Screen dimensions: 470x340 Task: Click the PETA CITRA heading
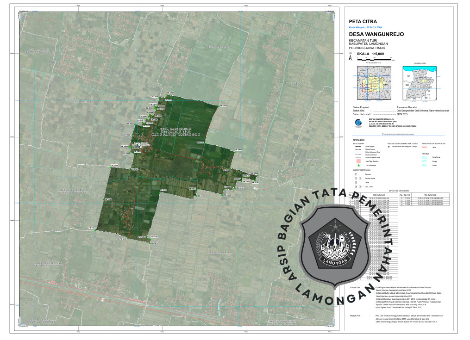pos(363,21)
